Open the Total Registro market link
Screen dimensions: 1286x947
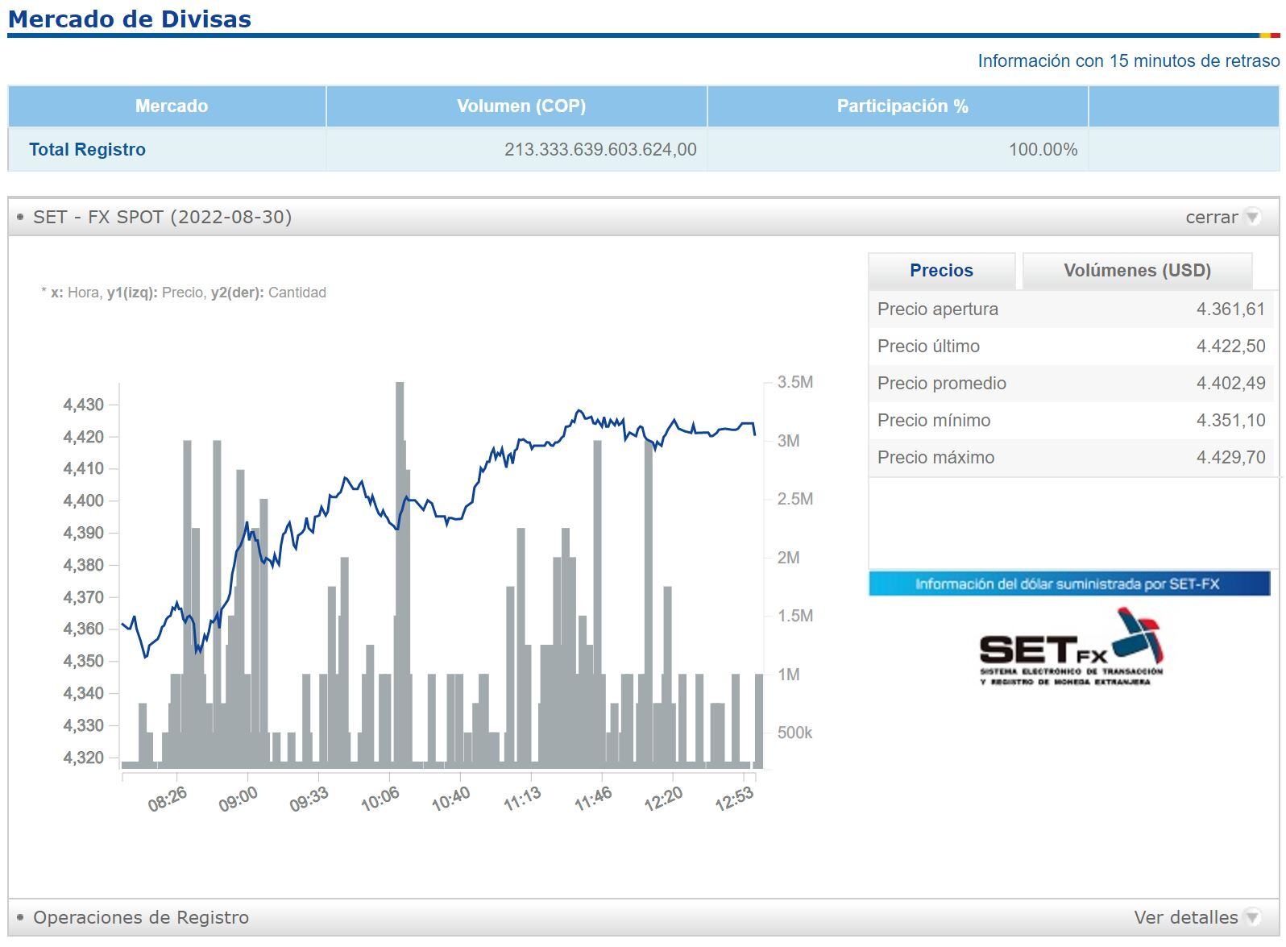tap(87, 150)
